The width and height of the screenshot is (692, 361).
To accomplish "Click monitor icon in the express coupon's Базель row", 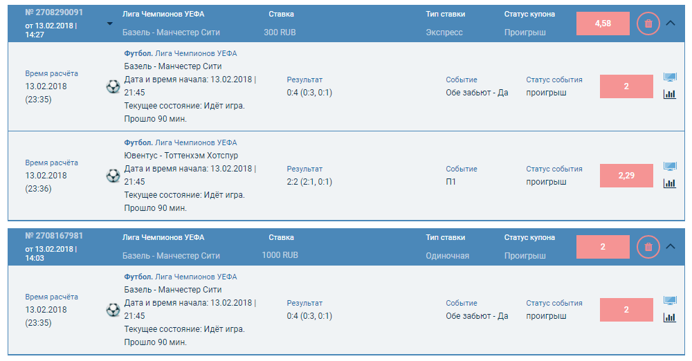I will tap(669, 77).
